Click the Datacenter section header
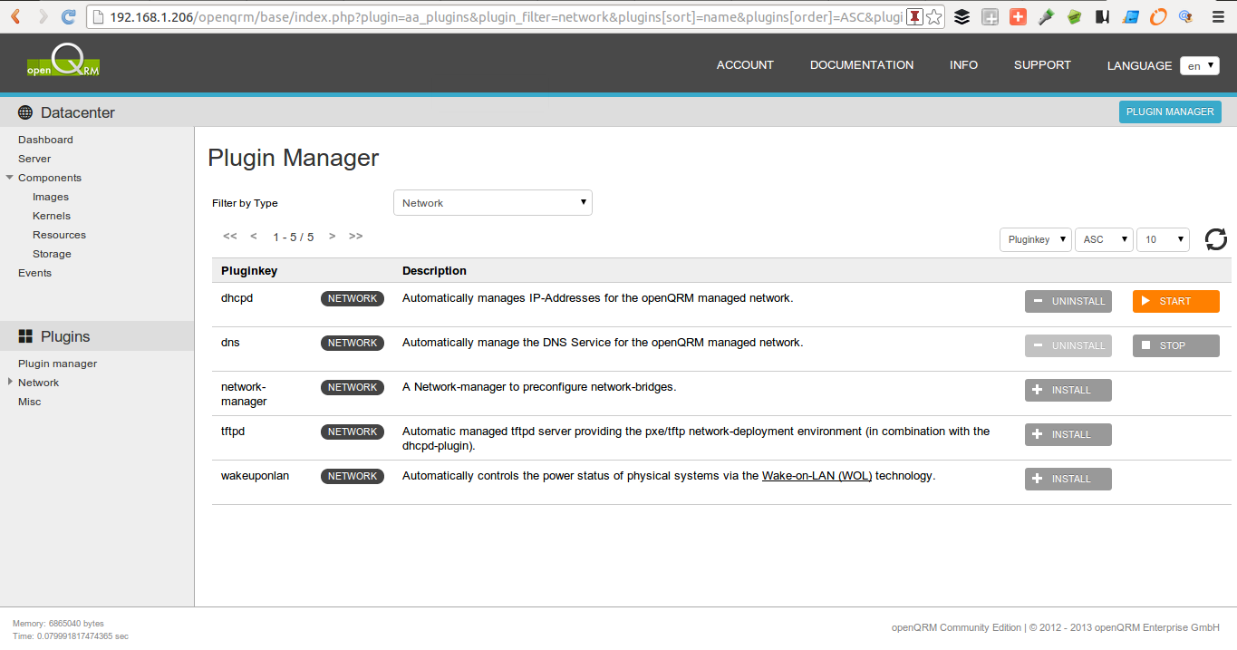The width and height of the screenshot is (1237, 650). click(78, 112)
